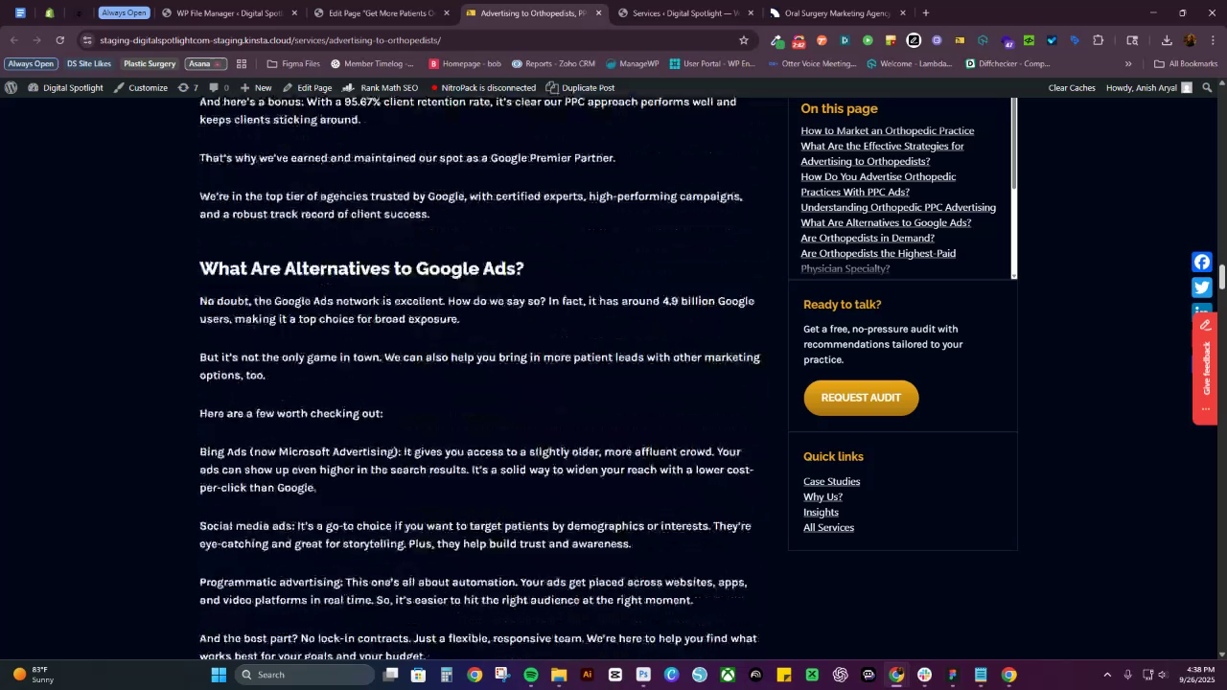Open Chrome tab search icon in toolbar
The image size is (1227, 690).
[x=1132, y=40]
